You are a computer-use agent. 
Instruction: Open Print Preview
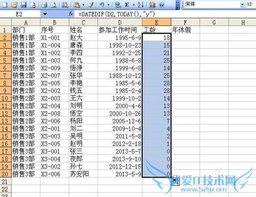(x=54, y=5)
